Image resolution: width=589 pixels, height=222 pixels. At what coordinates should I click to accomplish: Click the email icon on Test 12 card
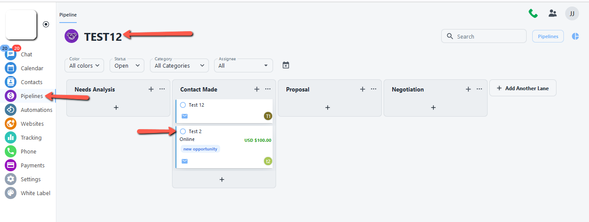[x=185, y=116]
